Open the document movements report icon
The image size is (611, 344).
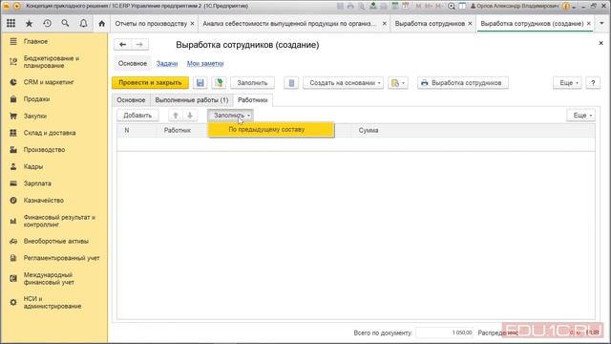[291, 83]
